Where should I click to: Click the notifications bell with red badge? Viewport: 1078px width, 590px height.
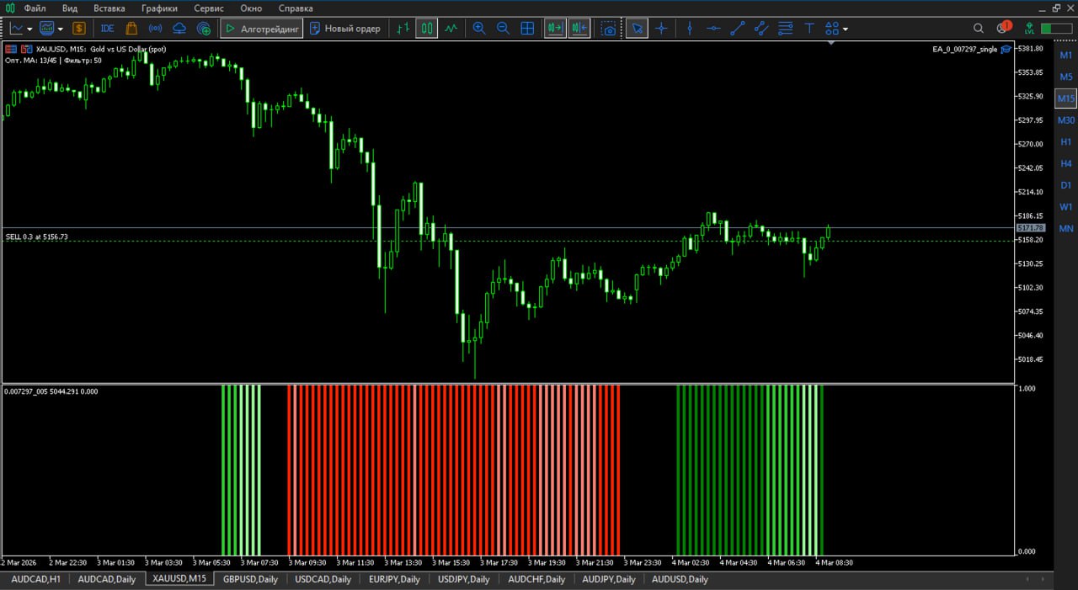point(1005,28)
